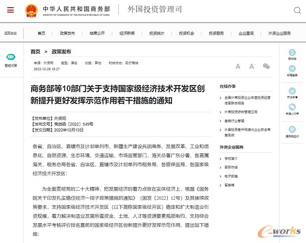
Task: Click the 来源: 外资司 label
Action: click(43, 63)
